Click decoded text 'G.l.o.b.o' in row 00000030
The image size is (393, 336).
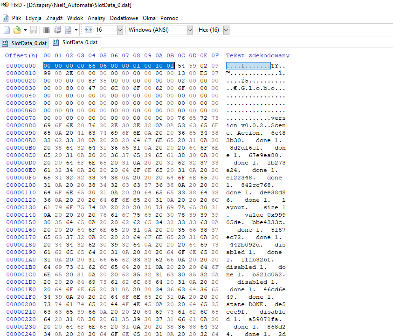[x=258, y=88]
